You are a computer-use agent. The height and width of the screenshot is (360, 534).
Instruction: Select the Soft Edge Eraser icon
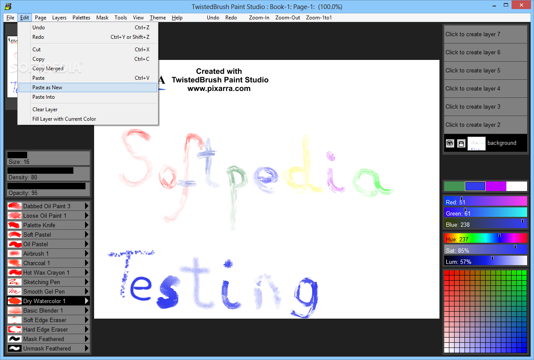tap(15, 320)
